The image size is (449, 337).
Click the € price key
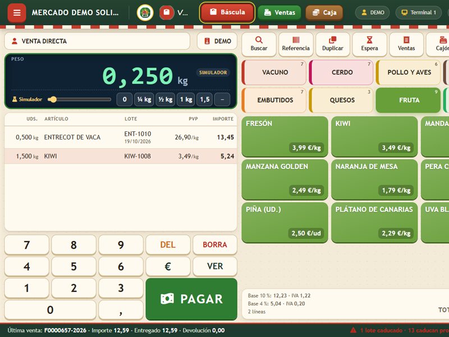[168, 266]
